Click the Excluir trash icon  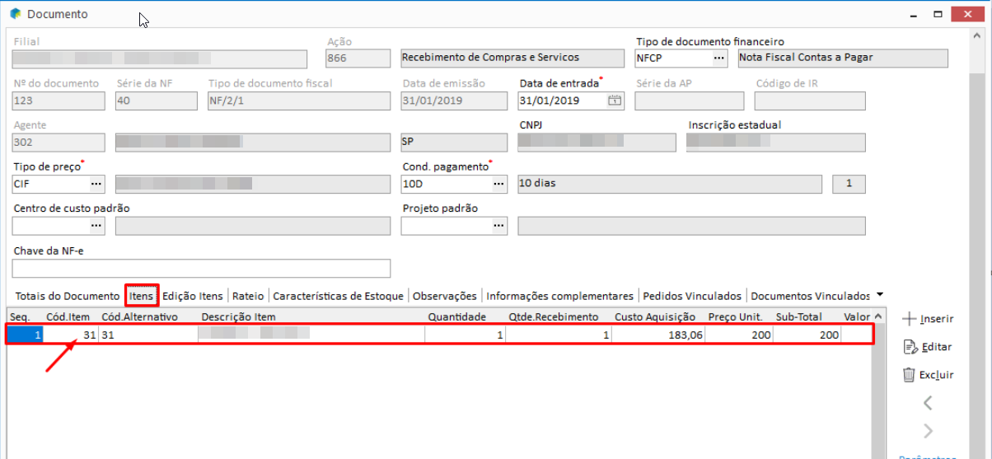[x=909, y=375]
